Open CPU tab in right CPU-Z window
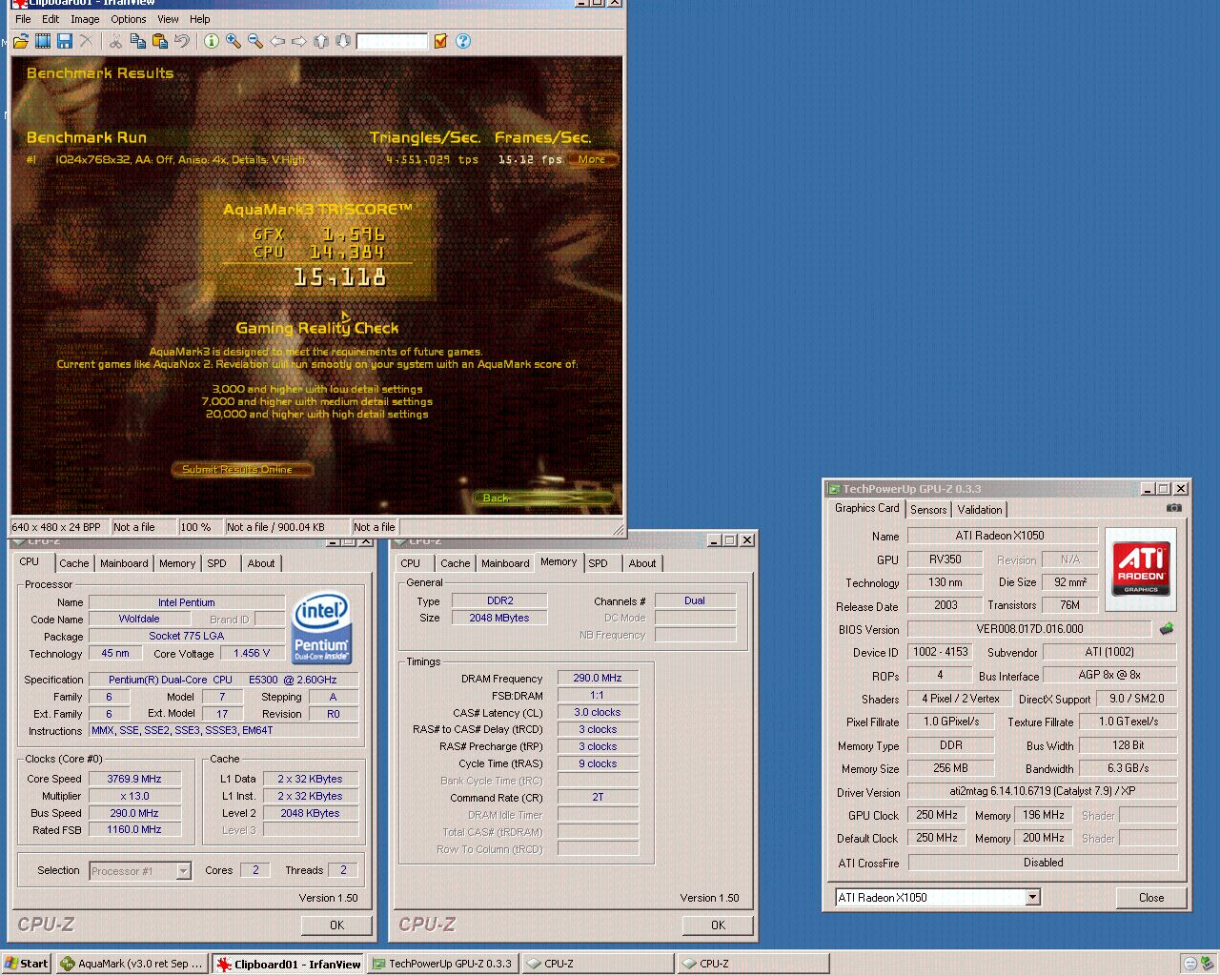1220x976 pixels. (411, 563)
